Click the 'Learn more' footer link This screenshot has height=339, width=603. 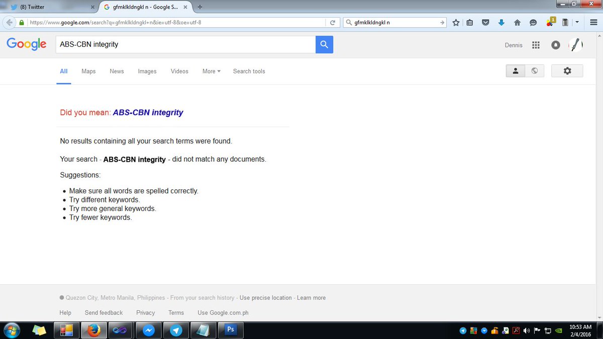311,298
